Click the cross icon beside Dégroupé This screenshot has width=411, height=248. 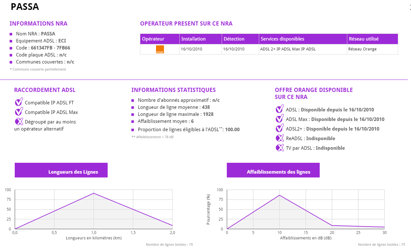tap(19, 122)
